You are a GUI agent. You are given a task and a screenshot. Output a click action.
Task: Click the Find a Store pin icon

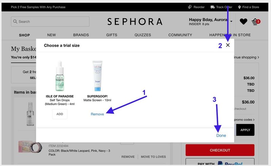(x=239, y=7)
